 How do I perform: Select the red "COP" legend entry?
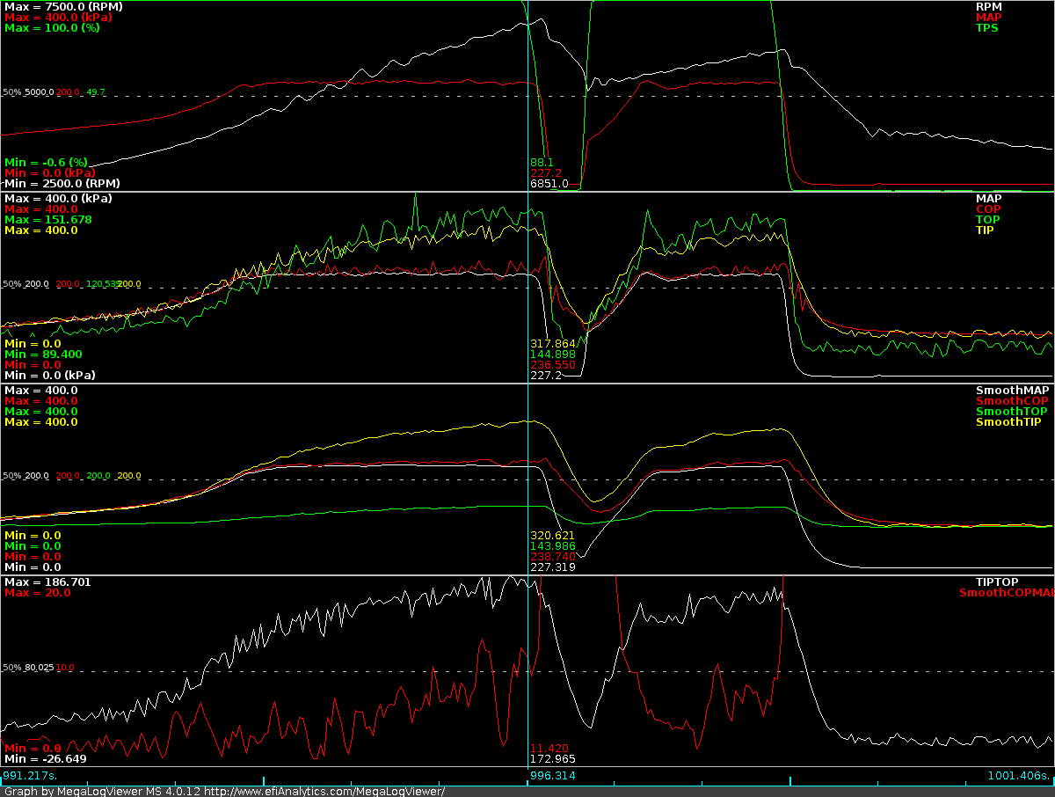987,208
